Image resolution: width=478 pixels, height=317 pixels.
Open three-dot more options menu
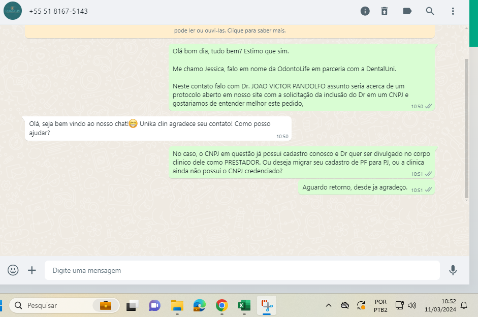point(453,11)
